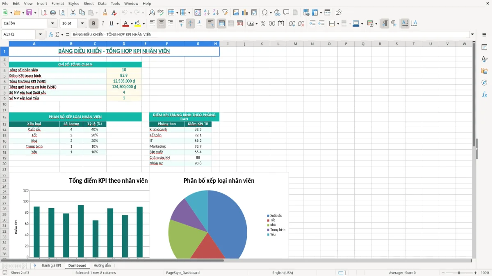Click the Save document icon
The image size is (492, 276).
tap(29, 13)
